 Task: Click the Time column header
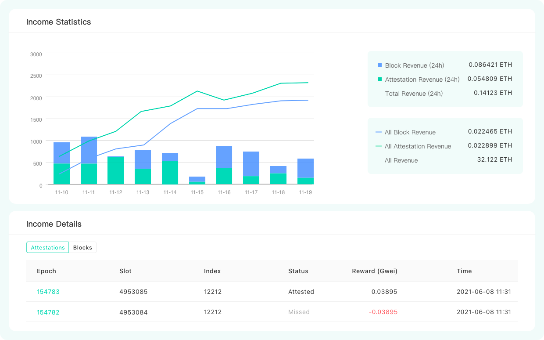pos(464,271)
